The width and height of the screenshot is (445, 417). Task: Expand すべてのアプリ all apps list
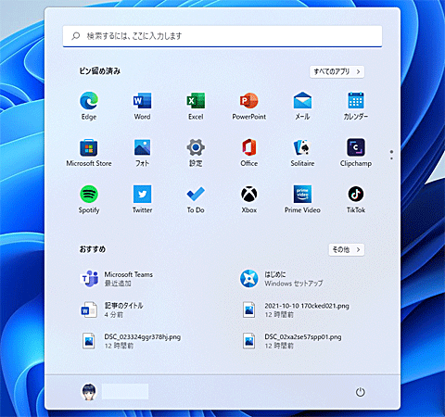337,71
